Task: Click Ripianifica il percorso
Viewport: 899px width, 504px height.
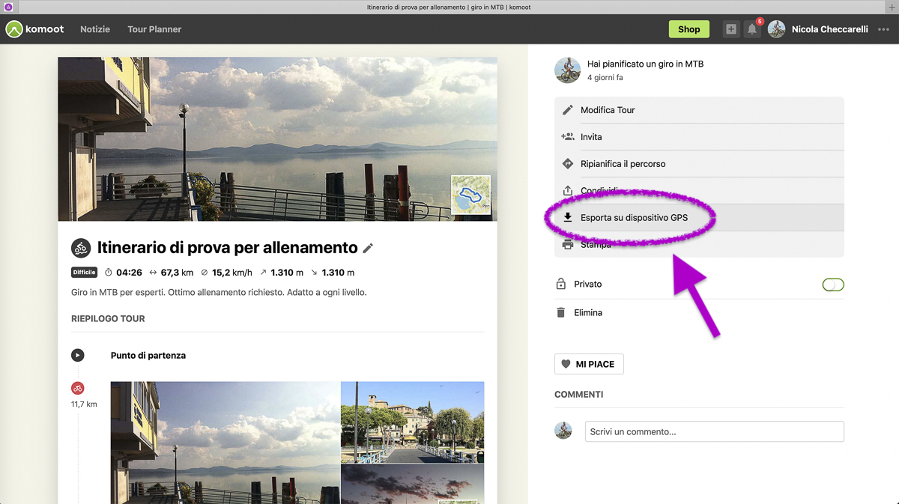Action: (x=623, y=164)
